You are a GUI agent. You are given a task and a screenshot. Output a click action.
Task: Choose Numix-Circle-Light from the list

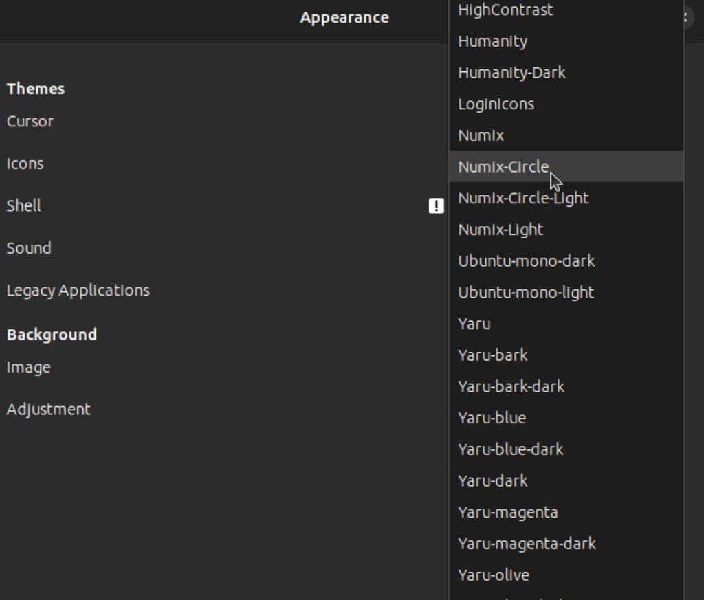click(x=566, y=198)
